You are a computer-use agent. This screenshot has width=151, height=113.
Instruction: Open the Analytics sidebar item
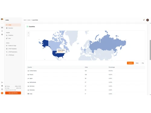pyautogui.click(x=13, y=35)
